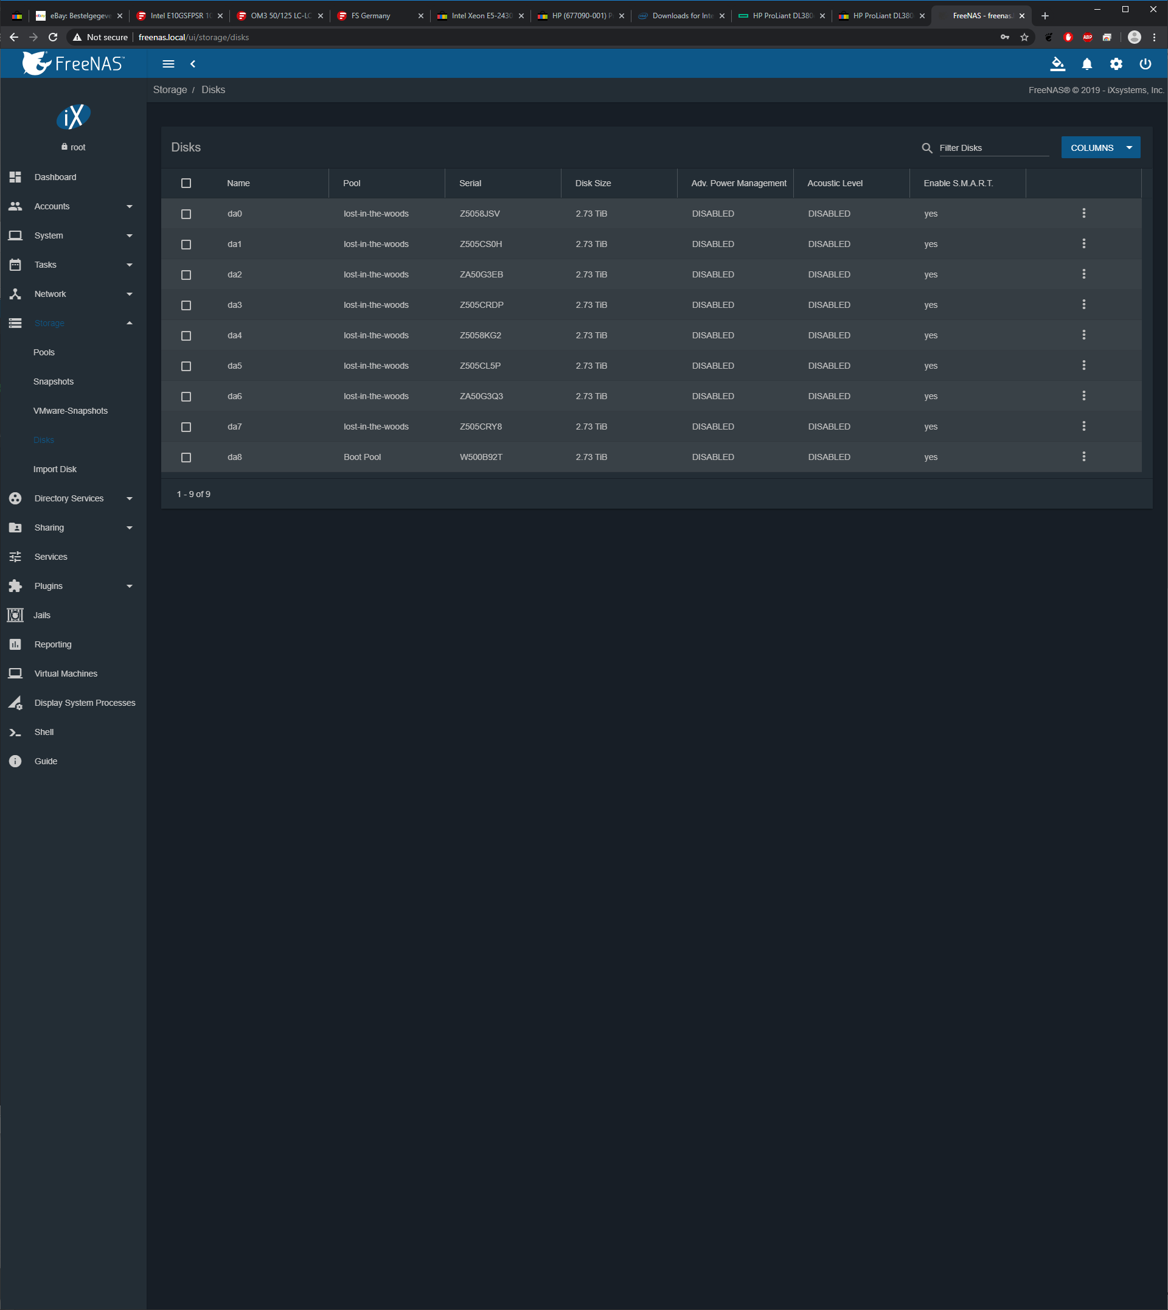Sort by the Serial column header
The height and width of the screenshot is (1310, 1168).
470,184
